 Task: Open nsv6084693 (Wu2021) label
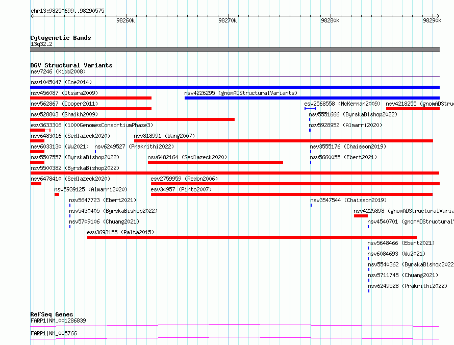397,254
